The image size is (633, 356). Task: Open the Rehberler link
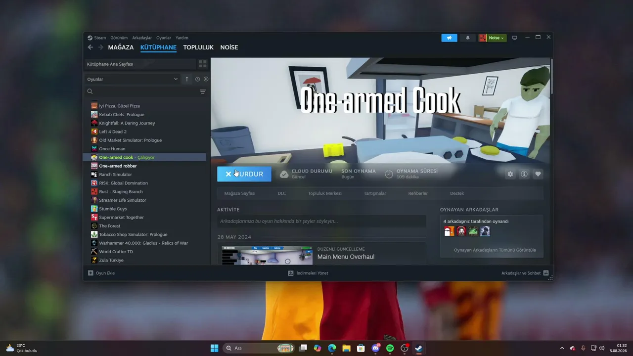click(418, 193)
